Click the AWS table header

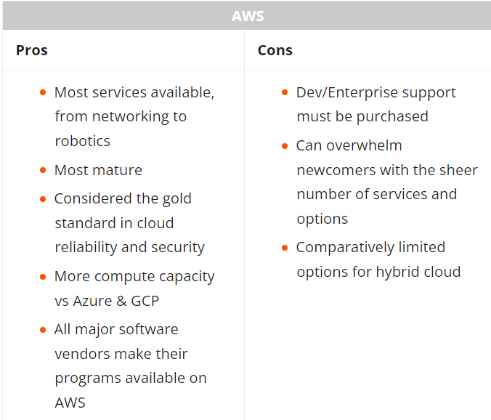pyautogui.click(x=248, y=16)
